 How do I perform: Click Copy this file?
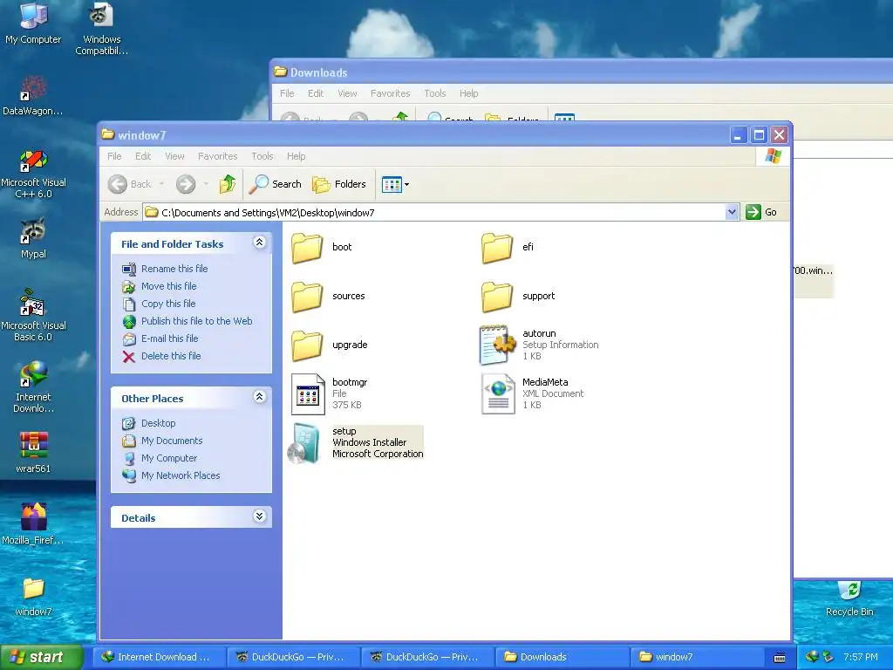[168, 304]
